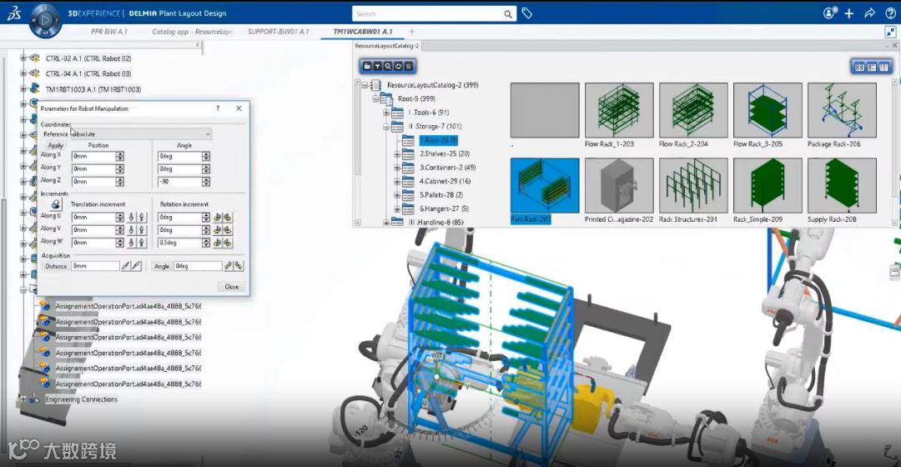Switch to PPR BiW A.1 tab

[109, 32]
